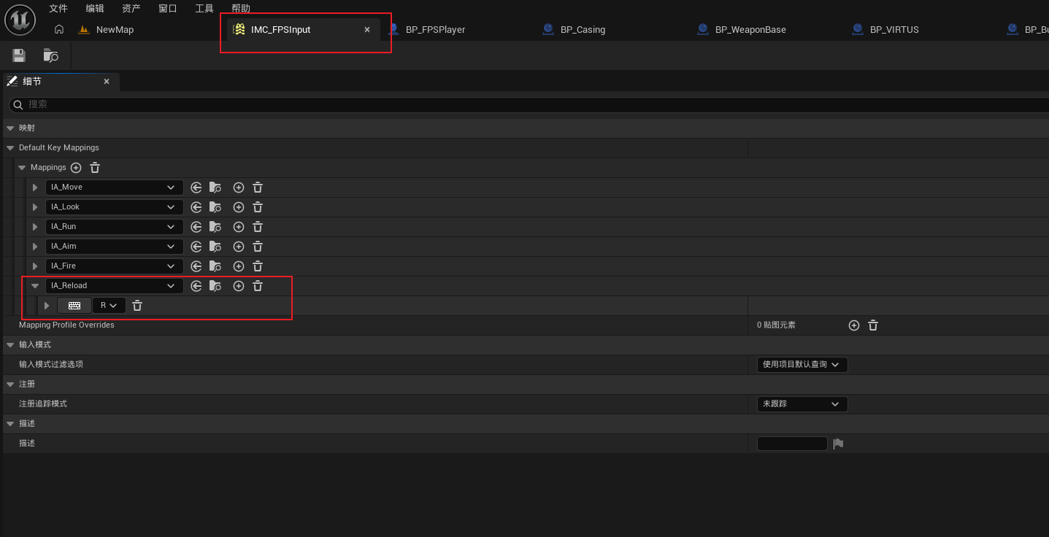The width and height of the screenshot is (1049, 537).
Task: Add a key mapping to IA_Reload
Action: tap(239, 286)
